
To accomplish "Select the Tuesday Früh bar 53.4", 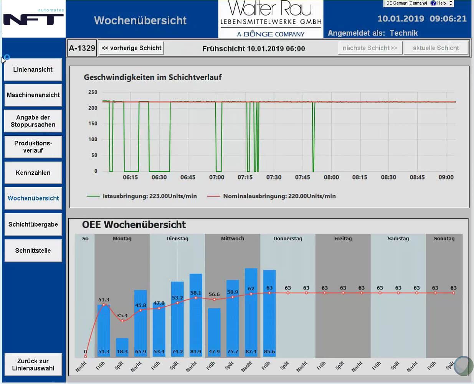I will [x=159, y=330].
